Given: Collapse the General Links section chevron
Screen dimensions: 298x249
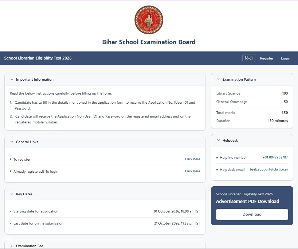Looking at the screenshot, I should pyautogui.click(x=12, y=142).
